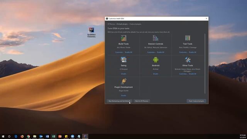The image size is (247, 139).
Task: Click the green Android robot icon
Action: (156, 60)
